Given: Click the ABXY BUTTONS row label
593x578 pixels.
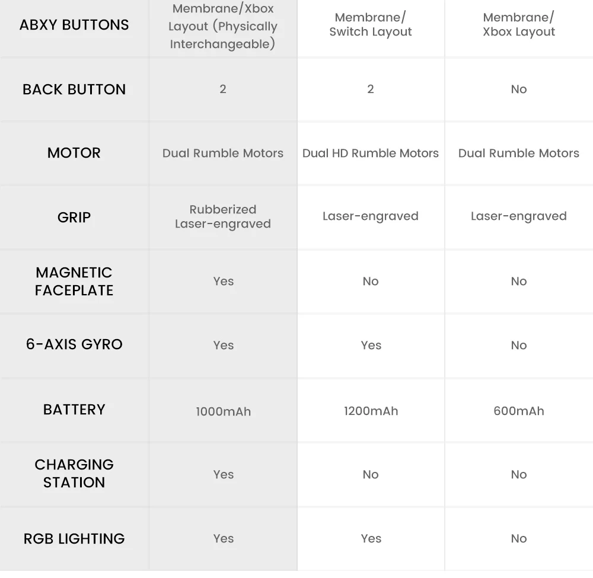Looking at the screenshot, I should click(74, 25).
